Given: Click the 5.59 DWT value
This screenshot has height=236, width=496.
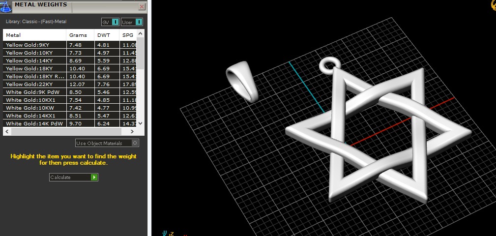Looking at the screenshot, I should tap(103, 61).
